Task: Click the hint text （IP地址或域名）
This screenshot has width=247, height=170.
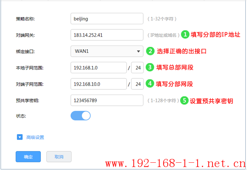Action: (x=164, y=35)
